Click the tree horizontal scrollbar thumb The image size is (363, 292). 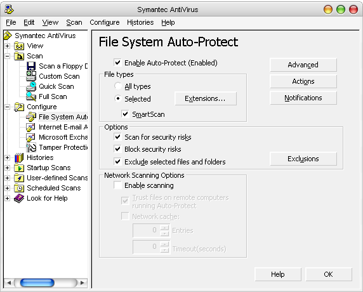37,282
